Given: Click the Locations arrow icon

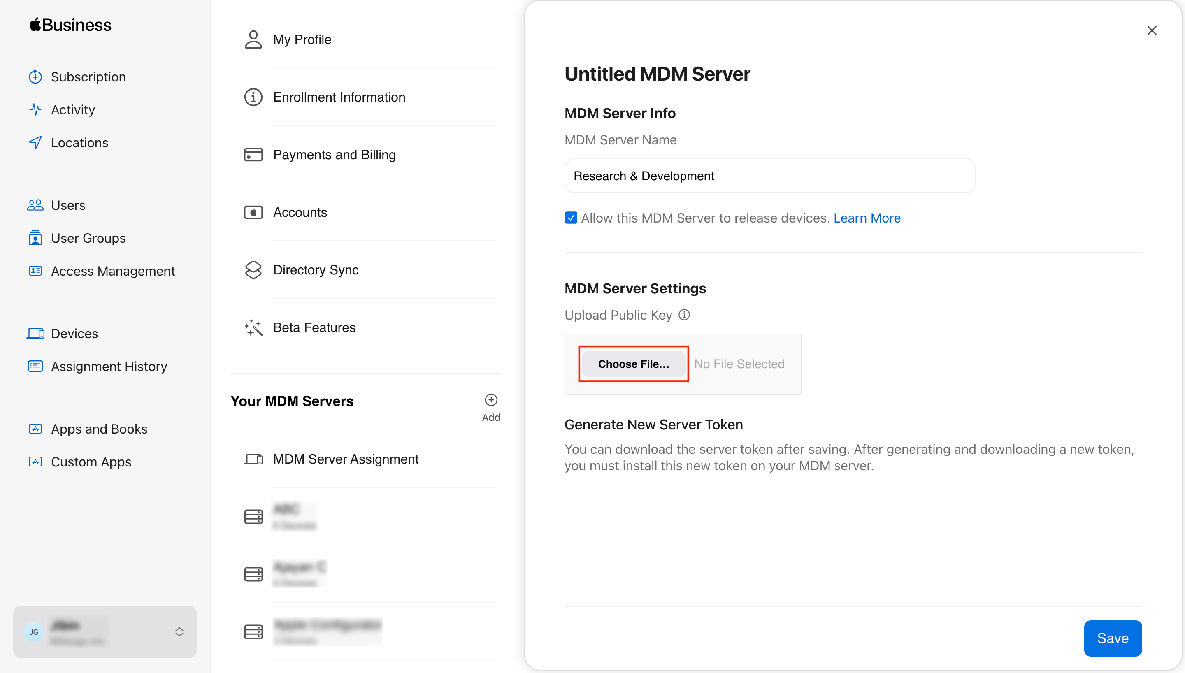Looking at the screenshot, I should (35, 142).
